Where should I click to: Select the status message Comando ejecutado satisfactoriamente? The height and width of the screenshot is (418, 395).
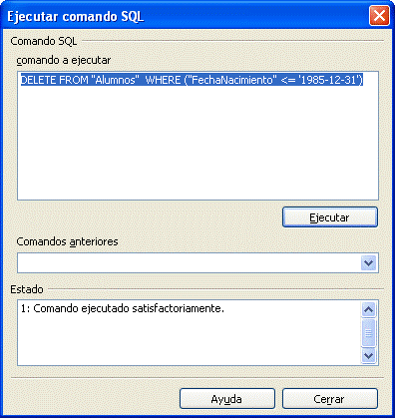click(129, 308)
